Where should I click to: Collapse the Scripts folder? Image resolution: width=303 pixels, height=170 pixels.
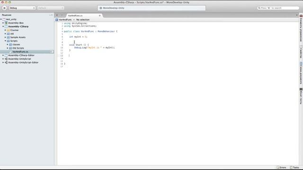coord(5,41)
